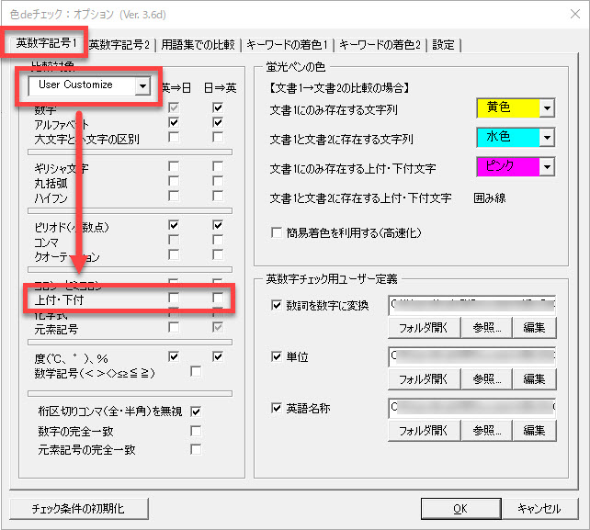This screenshot has width=590, height=530.
Task: Click the チェック条件の初期化 button
Action: pyautogui.click(x=78, y=508)
